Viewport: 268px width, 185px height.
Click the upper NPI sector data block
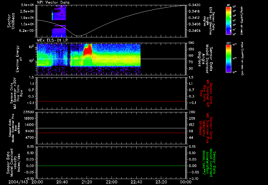pyautogui.click(x=59, y=13)
